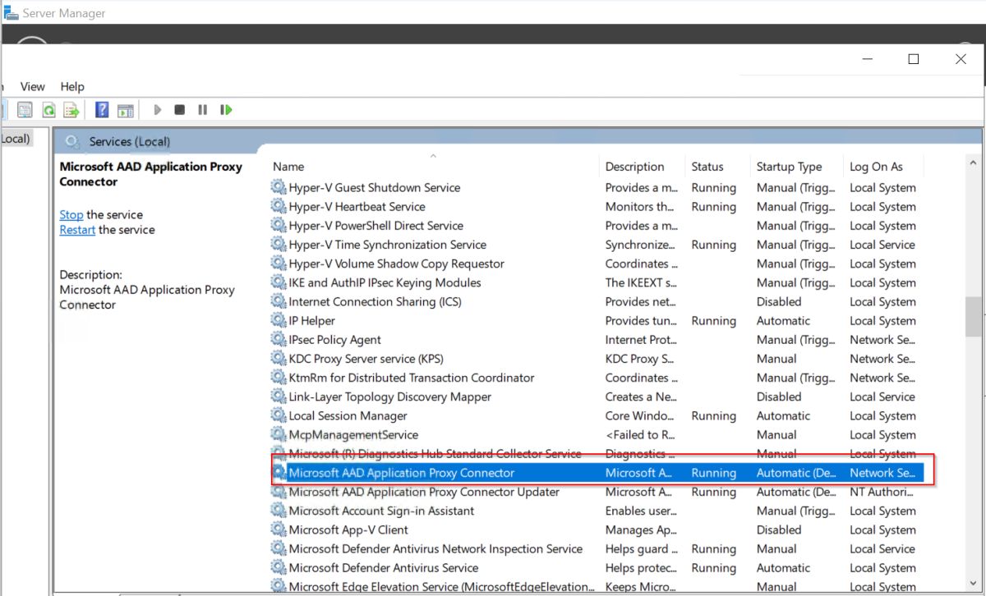Click the green Refresh toolbar icon
This screenshot has height=596, width=986.
pyautogui.click(x=49, y=109)
